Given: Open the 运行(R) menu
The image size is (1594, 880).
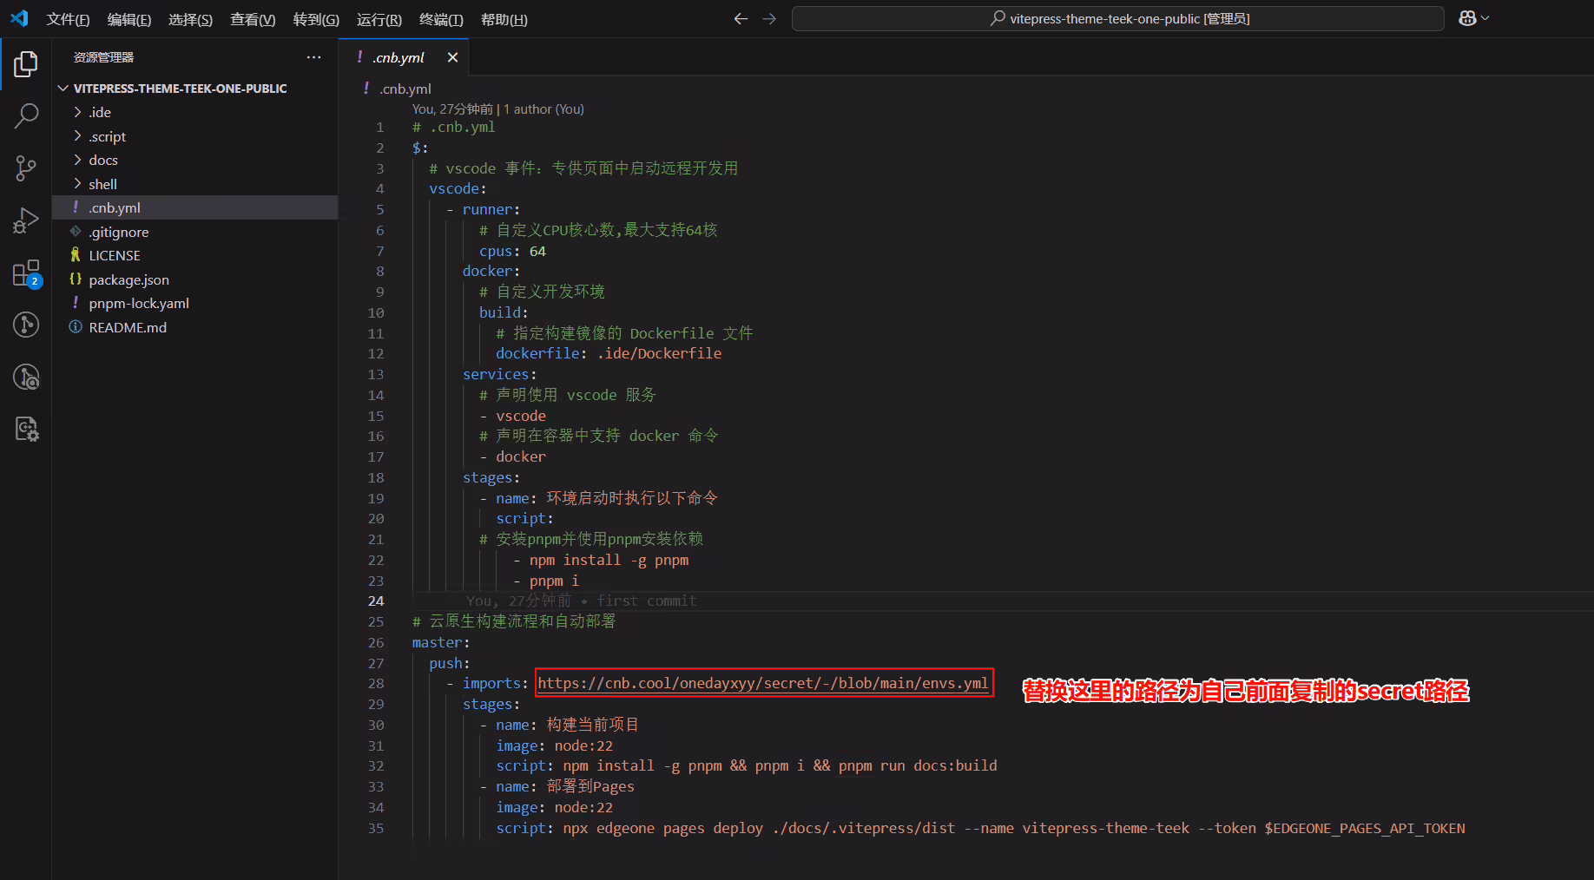Looking at the screenshot, I should pyautogui.click(x=379, y=19).
